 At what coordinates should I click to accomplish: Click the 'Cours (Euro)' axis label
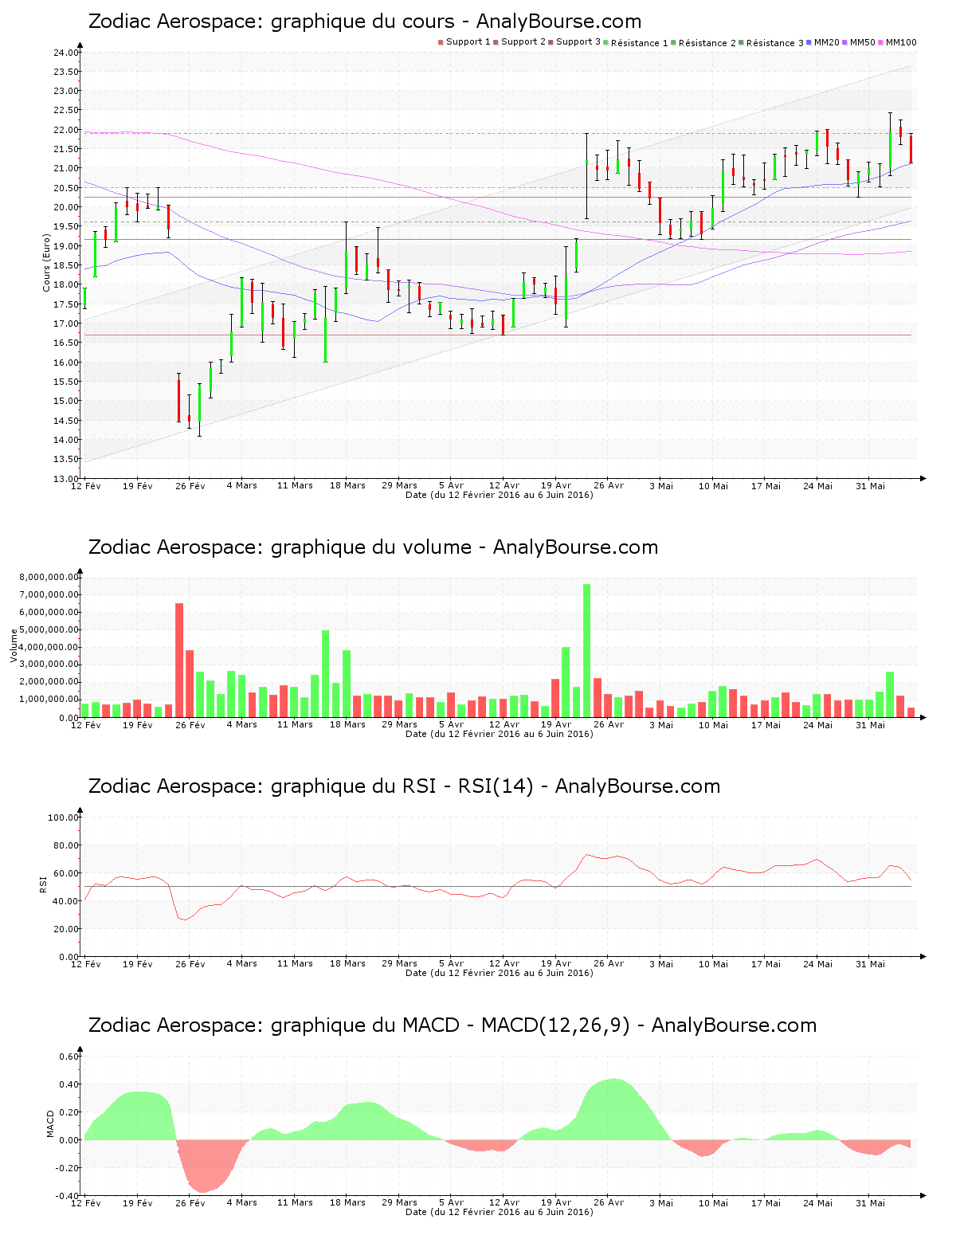pyautogui.click(x=47, y=262)
